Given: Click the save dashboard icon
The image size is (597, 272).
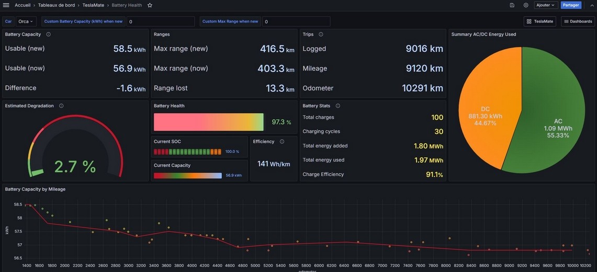Looking at the screenshot, I should (x=512, y=5).
